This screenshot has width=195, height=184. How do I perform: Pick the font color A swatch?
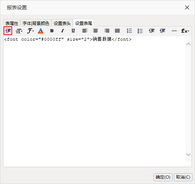point(40,31)
